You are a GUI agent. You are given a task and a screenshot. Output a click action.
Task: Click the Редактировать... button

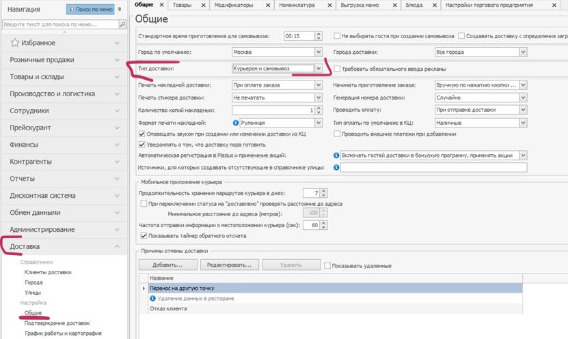tap(230, 265)
